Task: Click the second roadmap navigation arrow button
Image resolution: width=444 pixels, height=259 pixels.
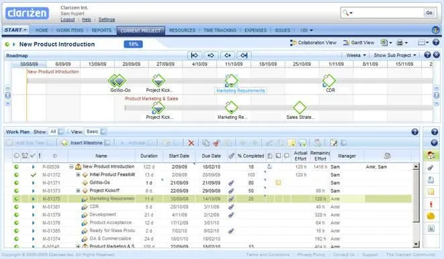Action: point(211,56)
